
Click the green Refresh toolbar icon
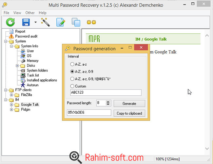[x=10, y=22]
